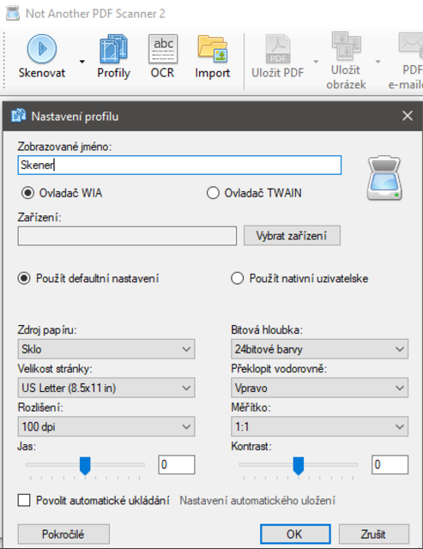This screenshot has width=423, height=549.
Task: Click the Skenovat scan icon
Action: coord(42,49)
